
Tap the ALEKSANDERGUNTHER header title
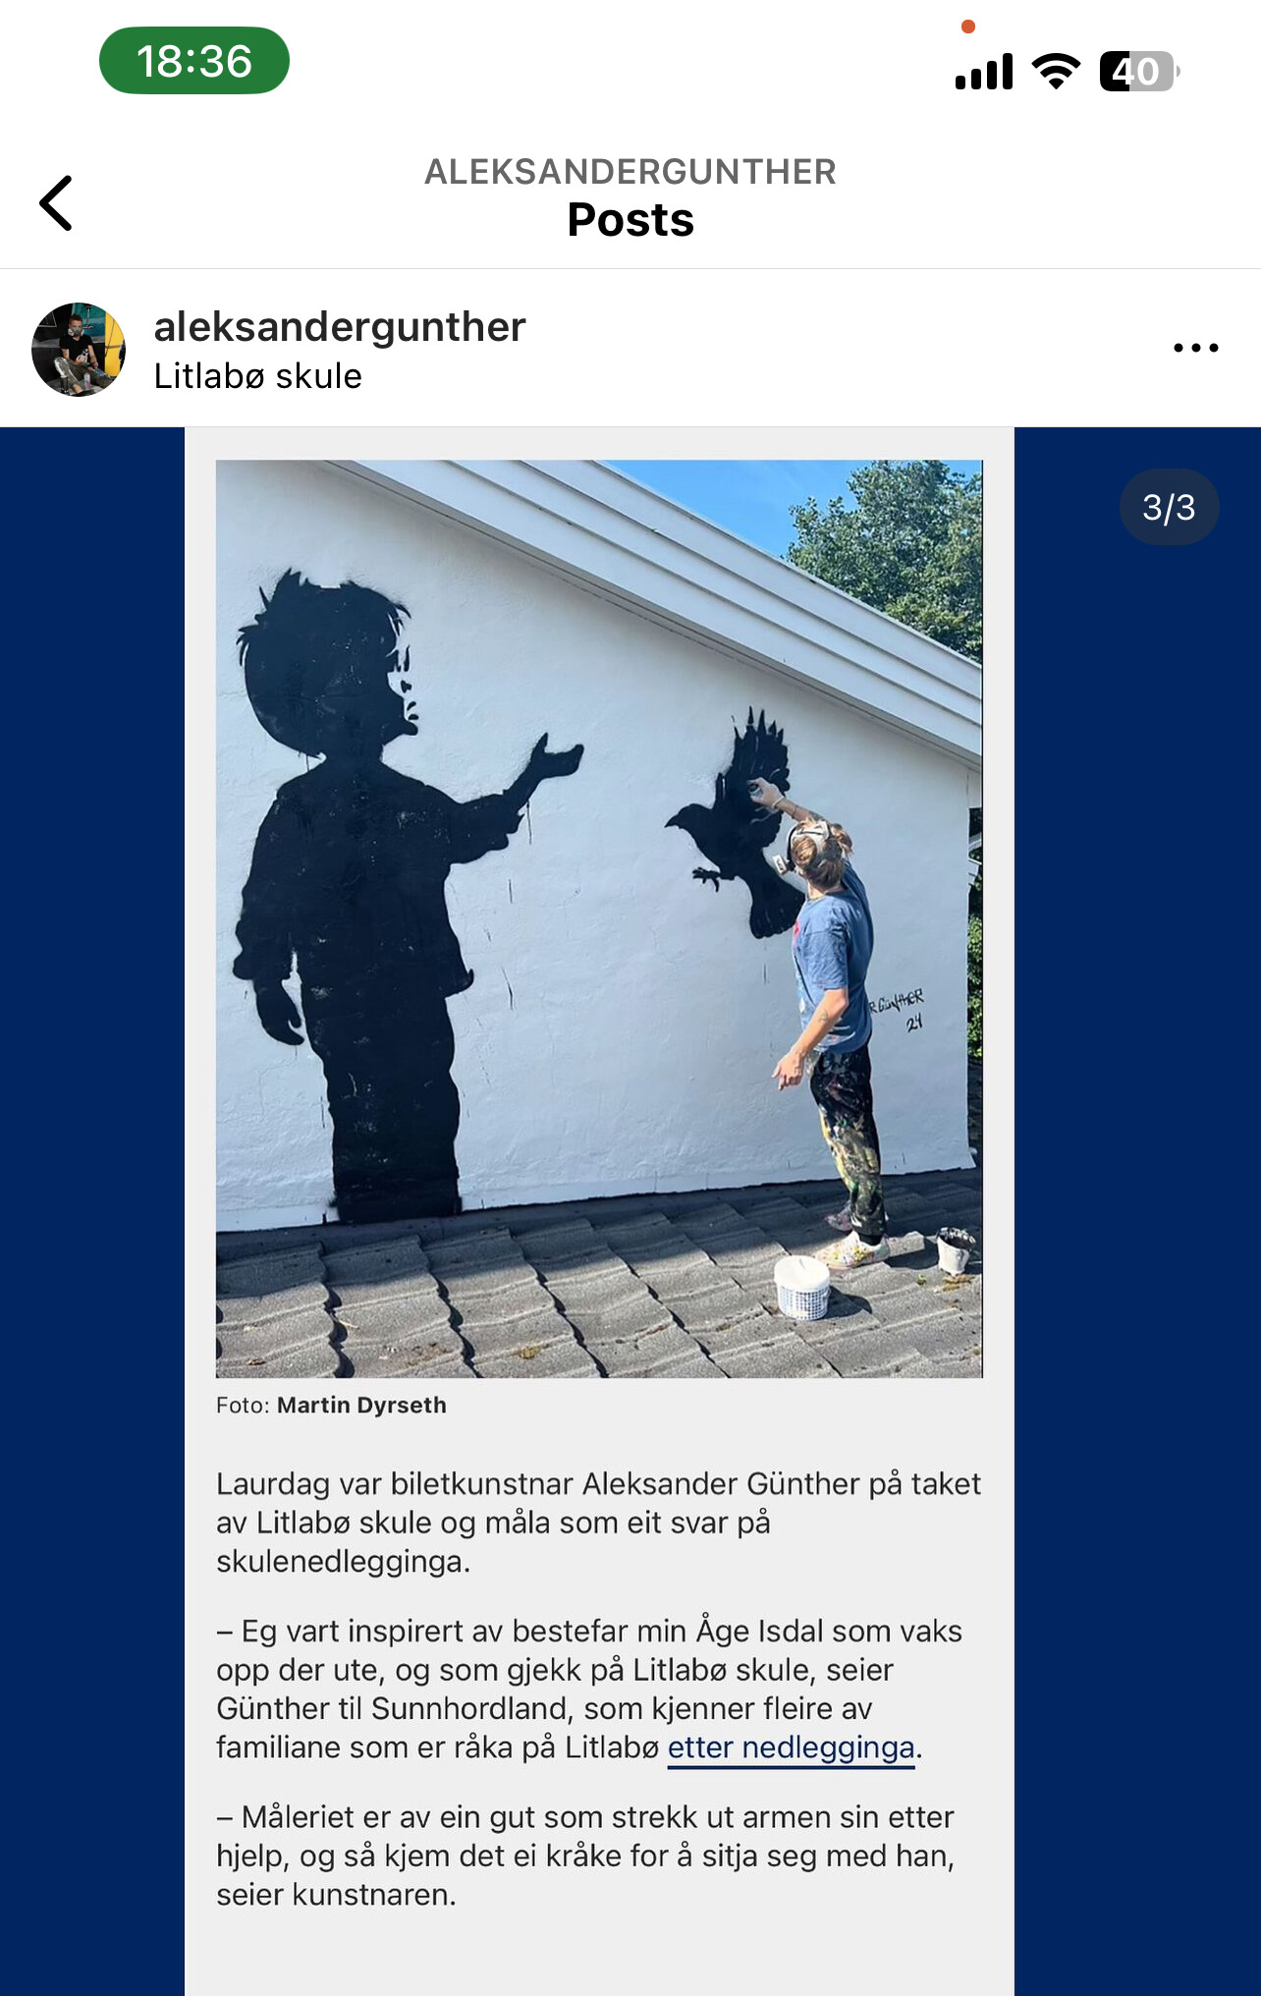pos(630,172)
